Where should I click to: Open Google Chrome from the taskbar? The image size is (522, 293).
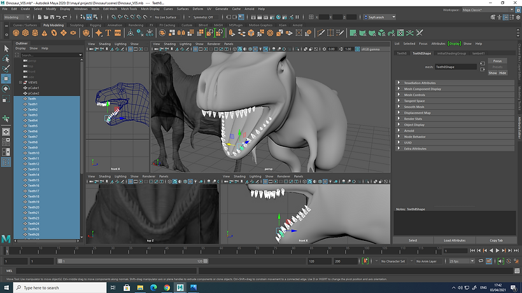(x=167, y=288)
